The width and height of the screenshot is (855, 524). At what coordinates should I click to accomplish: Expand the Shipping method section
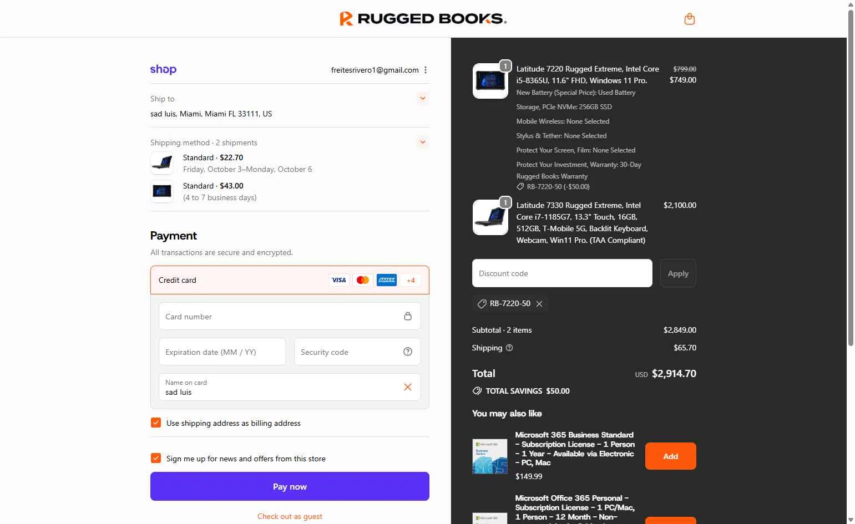[x=423, y=142]
